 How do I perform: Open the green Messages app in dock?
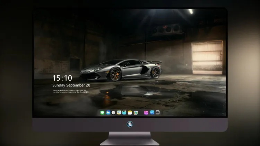[x=102, y=112]
